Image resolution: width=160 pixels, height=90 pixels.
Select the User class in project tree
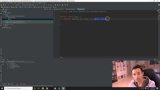tap(10, 19)
